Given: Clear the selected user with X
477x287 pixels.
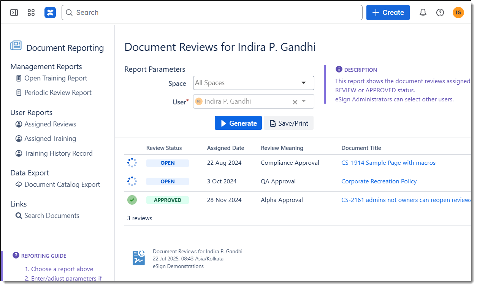Looking at the screenshot, I should pyautogui.click(x=295, y=102).
